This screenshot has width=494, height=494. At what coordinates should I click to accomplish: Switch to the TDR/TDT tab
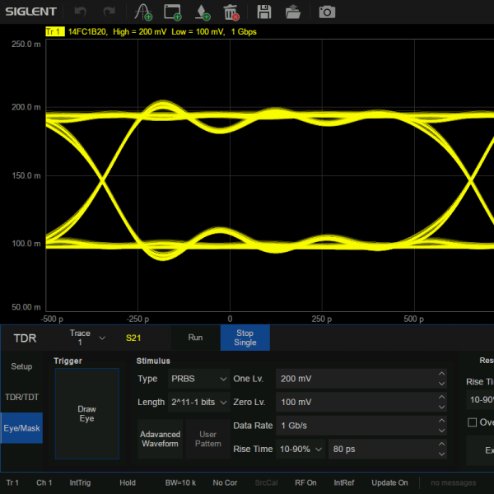(x=21, y=397)
